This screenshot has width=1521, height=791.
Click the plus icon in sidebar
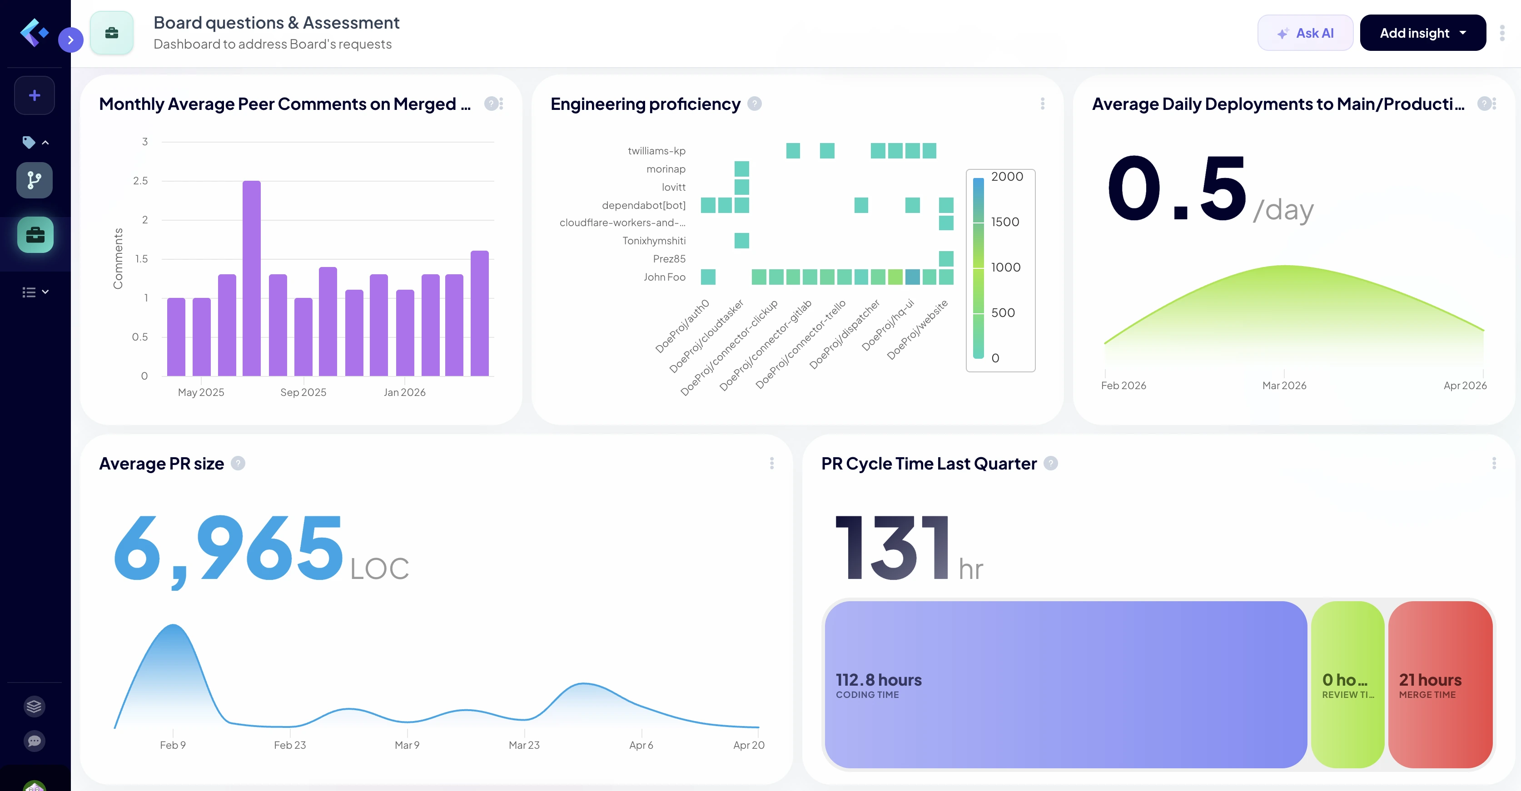[34, 96]
